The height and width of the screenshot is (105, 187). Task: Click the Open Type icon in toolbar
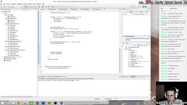52,6
